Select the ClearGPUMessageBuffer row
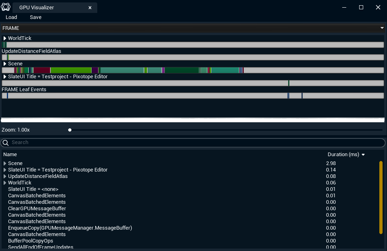This screenshot has width=387, height=251. coord(37,209)
